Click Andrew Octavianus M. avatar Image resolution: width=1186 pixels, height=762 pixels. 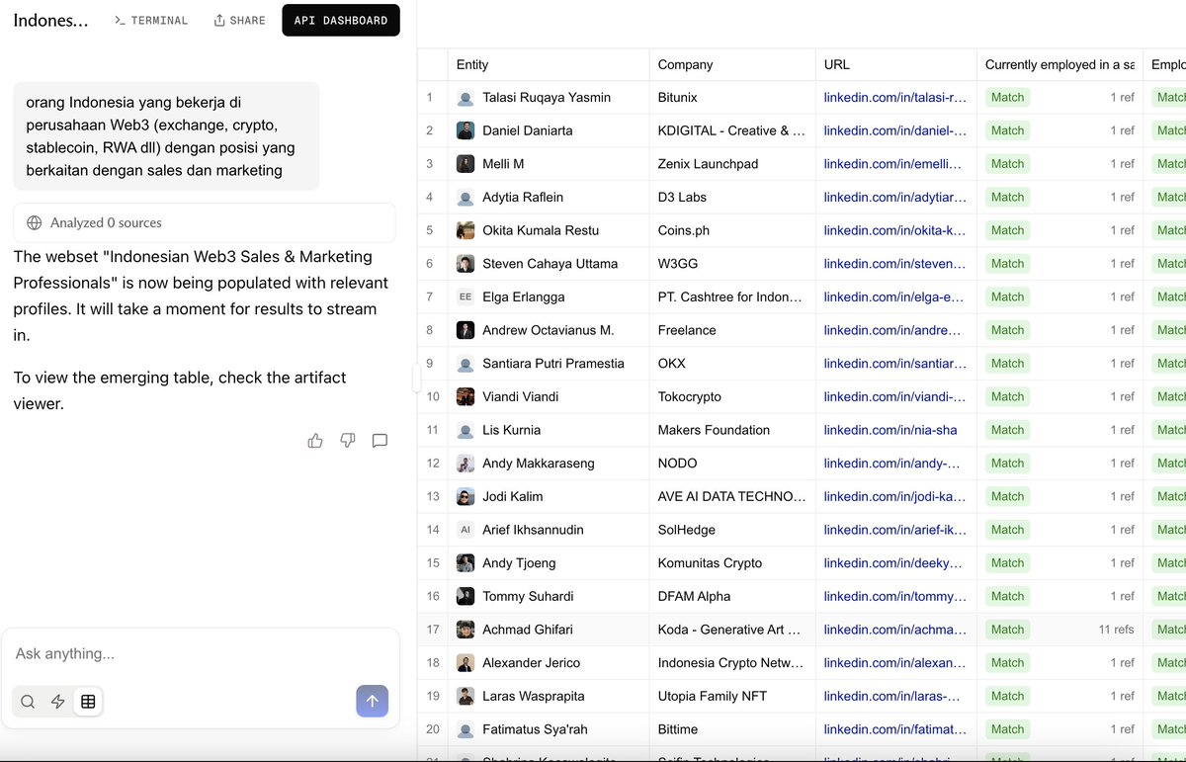[466, 330]
